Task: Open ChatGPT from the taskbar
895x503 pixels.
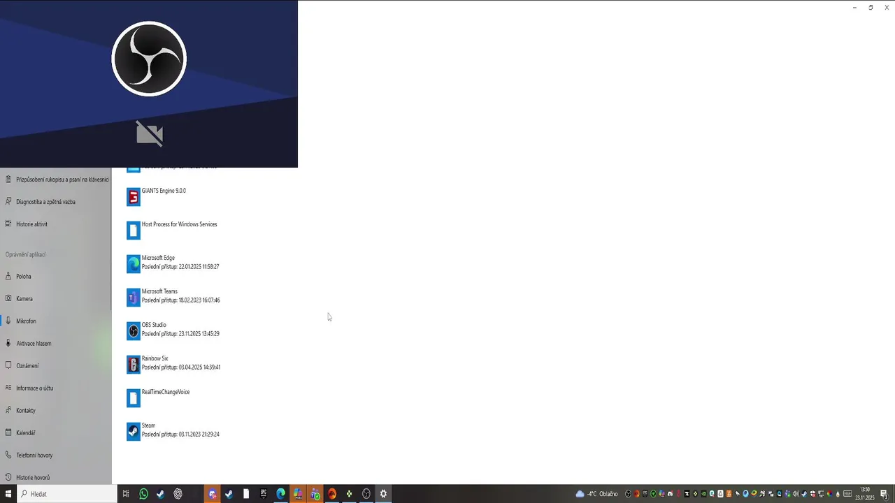Action: click(178, 494)
